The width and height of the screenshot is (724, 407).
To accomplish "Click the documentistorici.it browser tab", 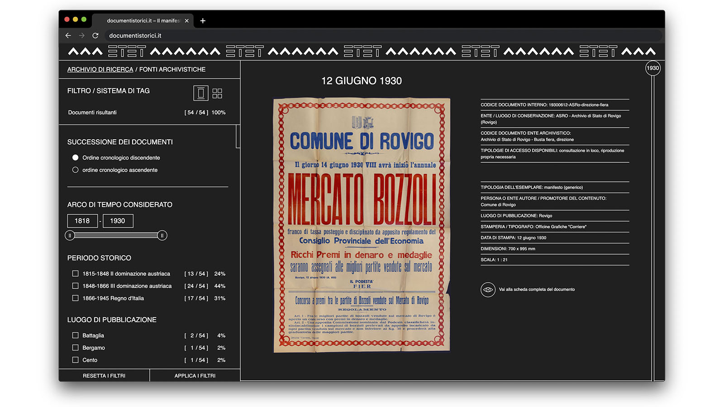I will tap(143, 21).
